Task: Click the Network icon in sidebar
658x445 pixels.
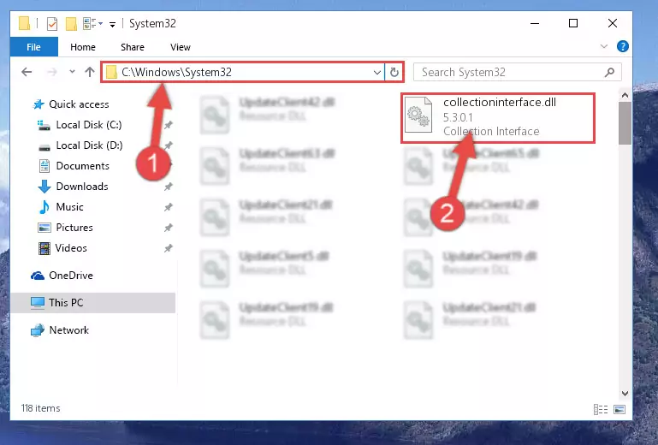Action: [x=38, y=330]
